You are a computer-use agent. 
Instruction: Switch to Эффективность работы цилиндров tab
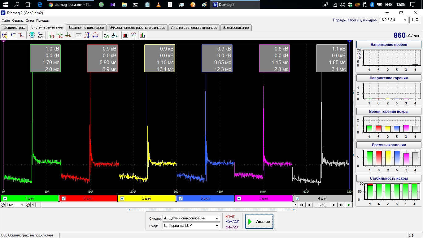point(137,28)
